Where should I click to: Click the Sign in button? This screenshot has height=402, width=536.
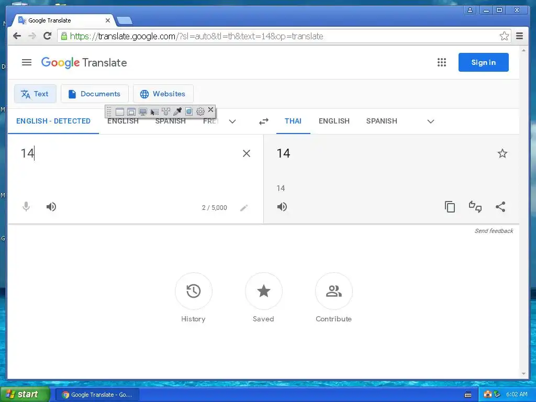pos(483,62)
